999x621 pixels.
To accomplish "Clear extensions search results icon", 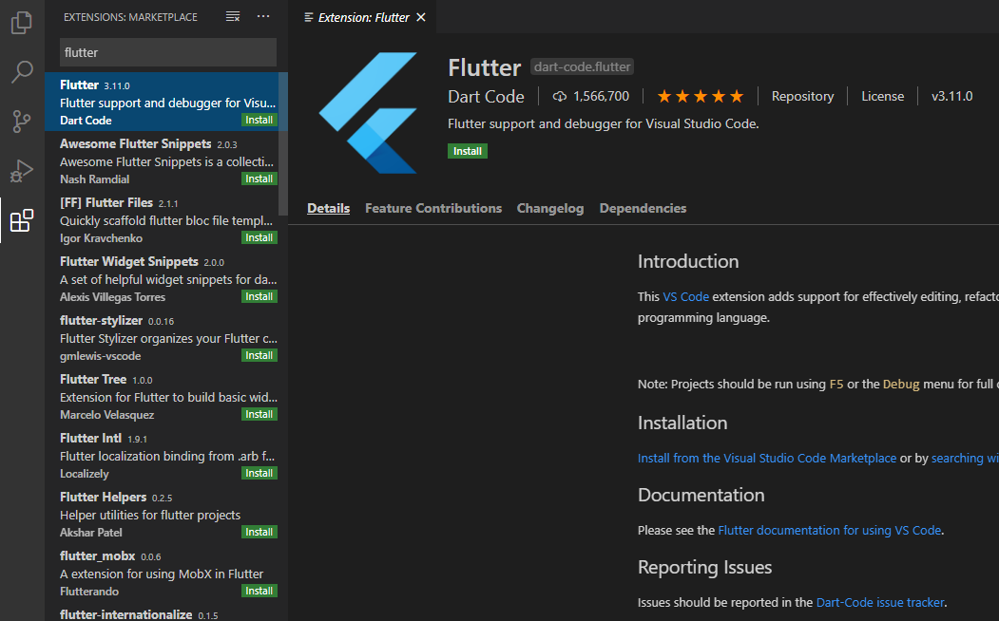I will 233,16.
